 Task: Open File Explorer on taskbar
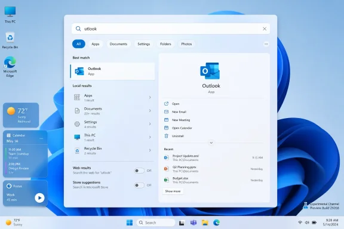(205, 222)
